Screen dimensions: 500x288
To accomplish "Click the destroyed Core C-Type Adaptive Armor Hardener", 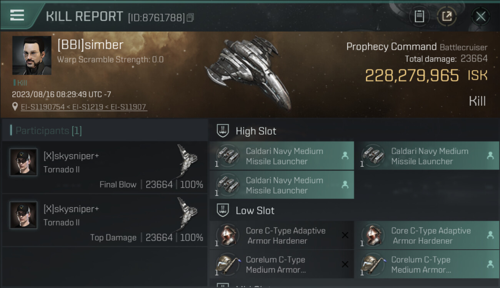I will click(282, 235).
